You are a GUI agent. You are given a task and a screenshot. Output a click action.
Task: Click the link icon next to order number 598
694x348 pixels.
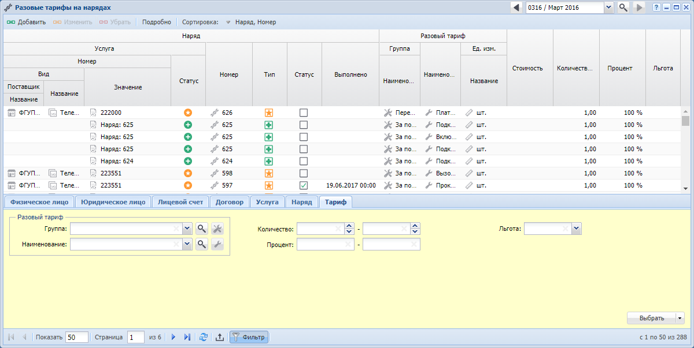pyautogui.click(x=215, y=173)
